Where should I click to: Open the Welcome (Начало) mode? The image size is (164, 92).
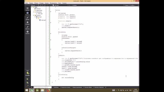tap(27, 9)
